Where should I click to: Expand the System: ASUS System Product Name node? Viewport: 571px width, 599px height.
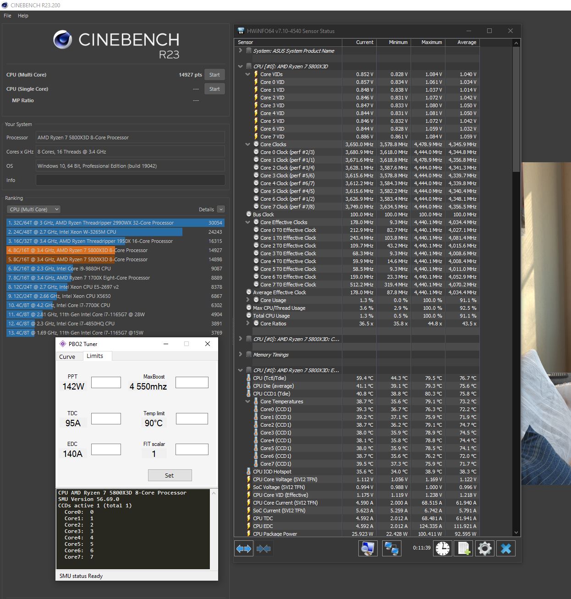[x=240, y=50]
